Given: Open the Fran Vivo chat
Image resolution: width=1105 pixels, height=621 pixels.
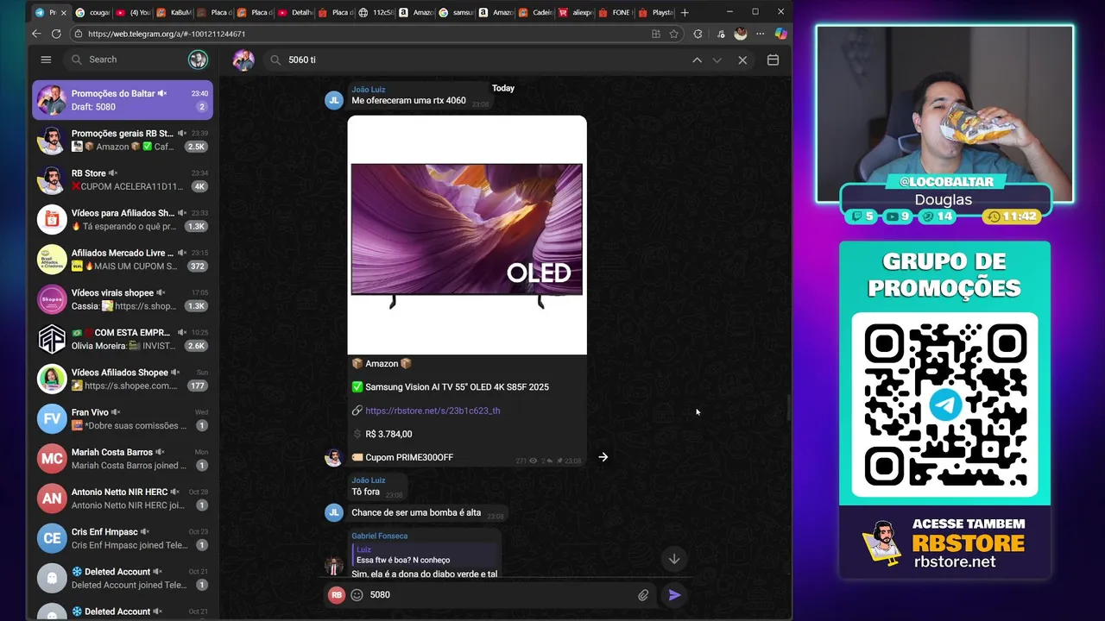Looking at the screenshot, I should click(123, 418).
